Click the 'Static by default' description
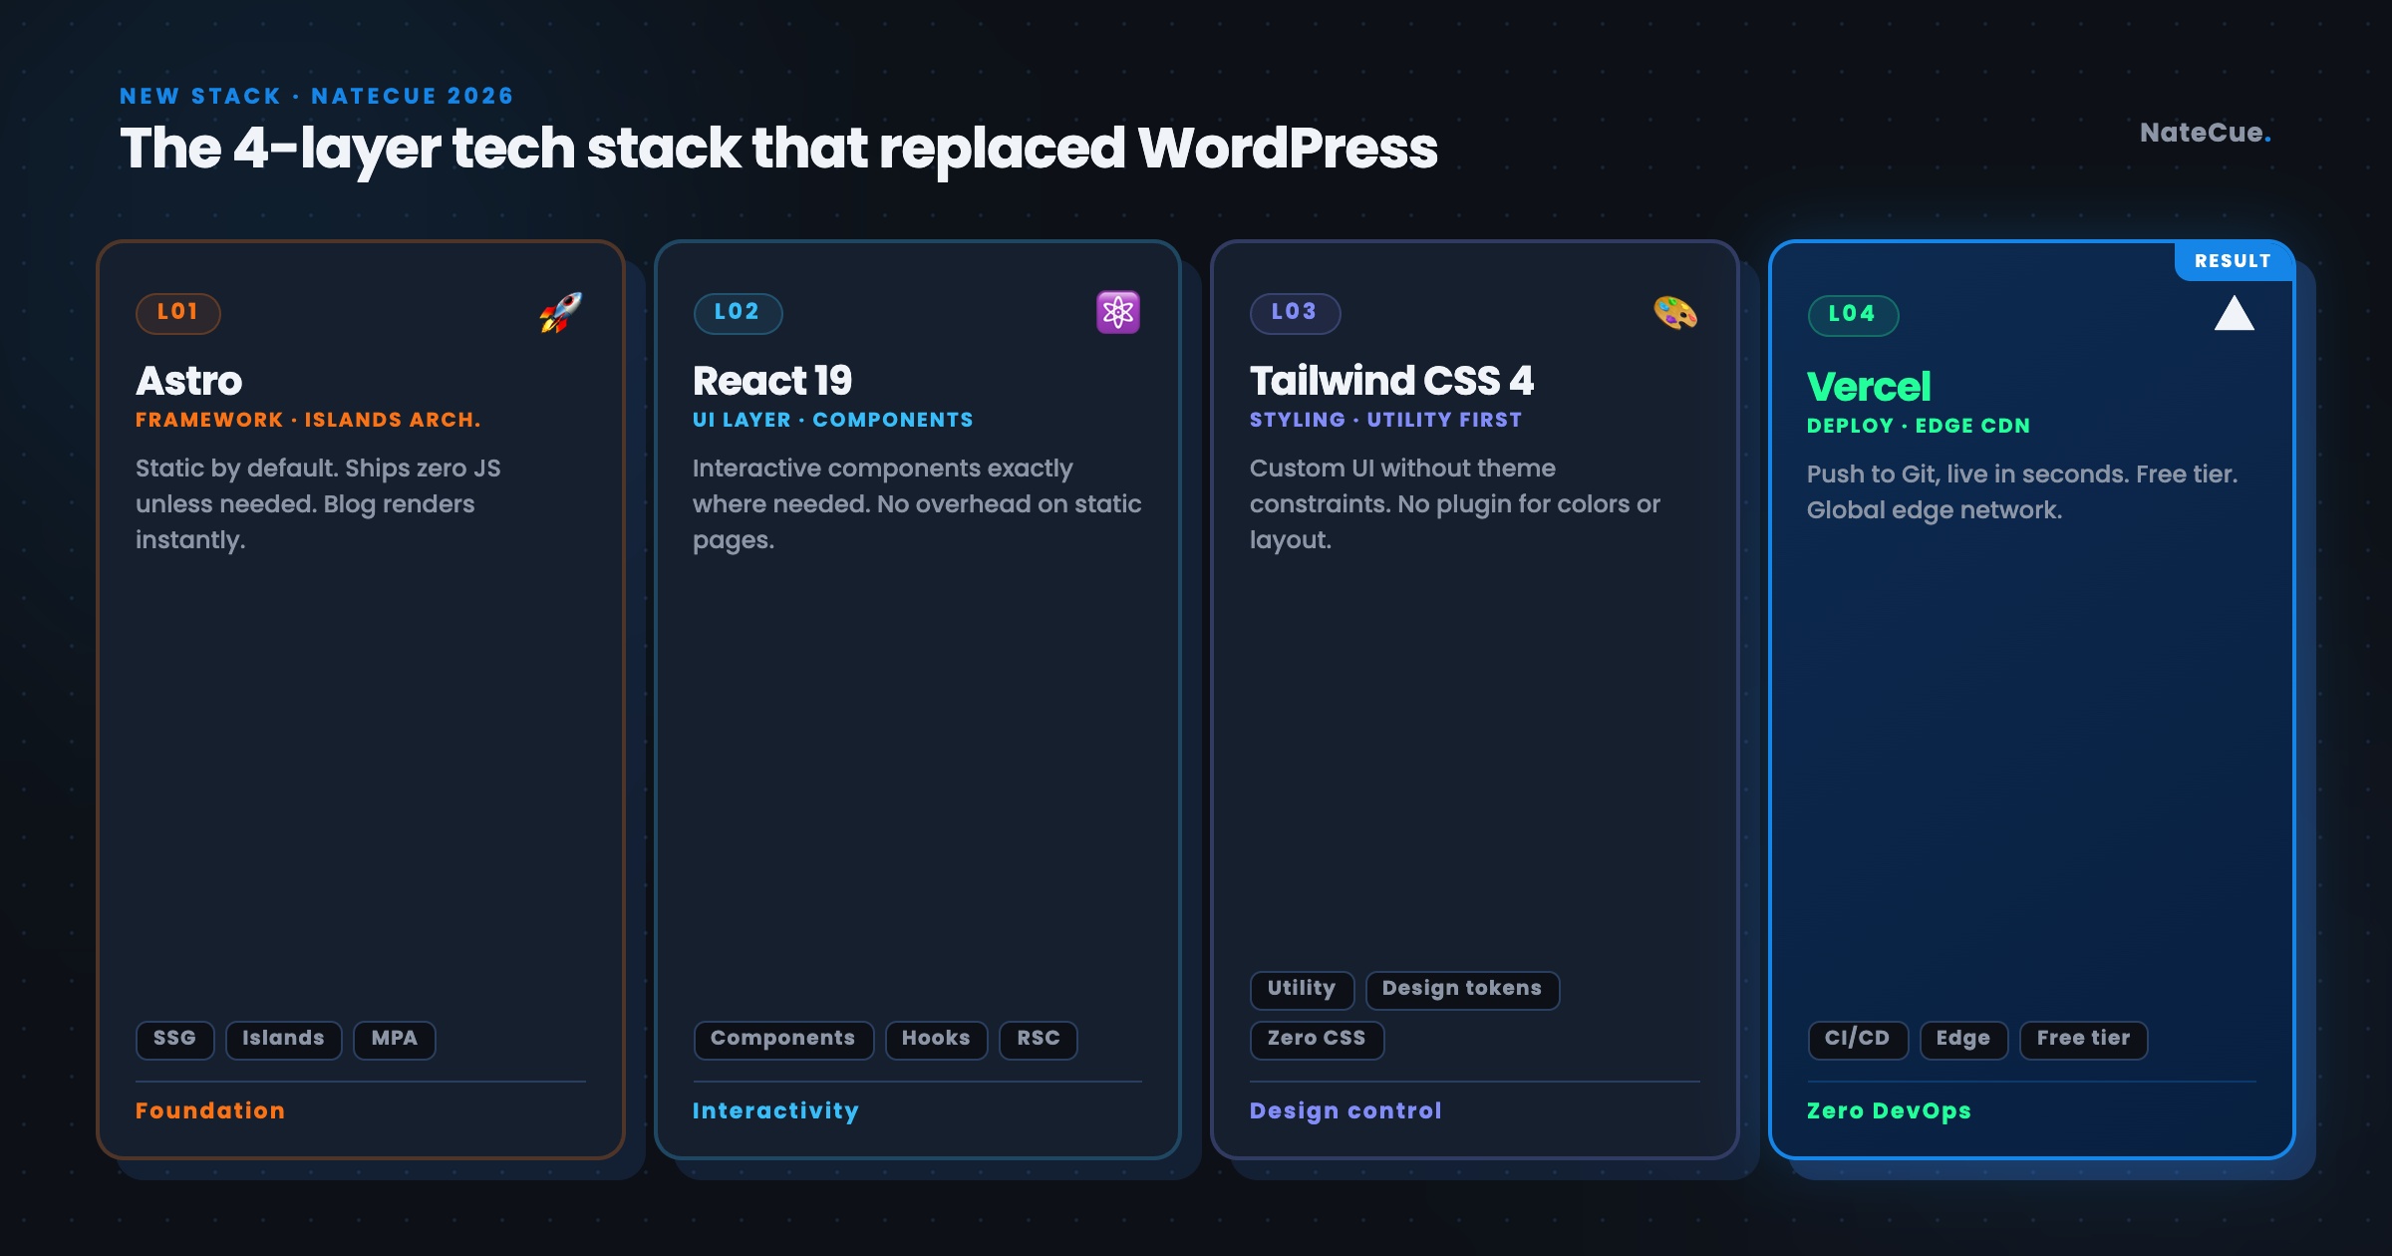2392x1256 pixels. 319,504
